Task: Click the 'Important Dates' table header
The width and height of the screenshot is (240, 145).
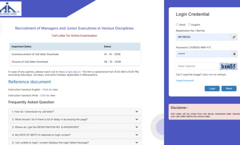Action: tap(22, 47)
